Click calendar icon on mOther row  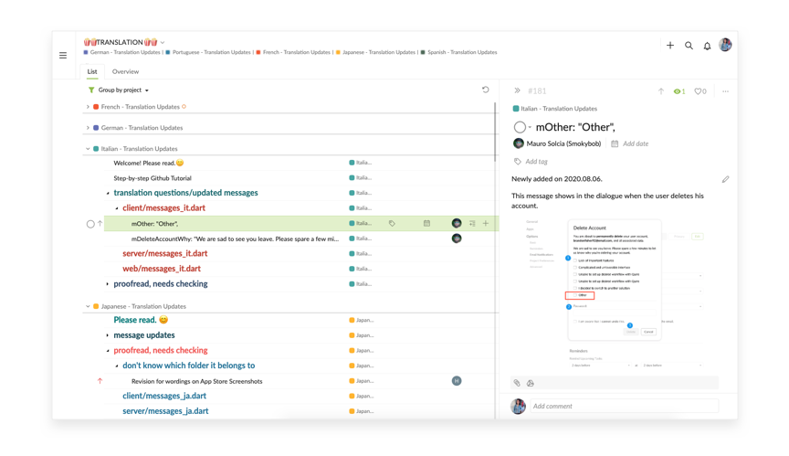coord(426,223)
